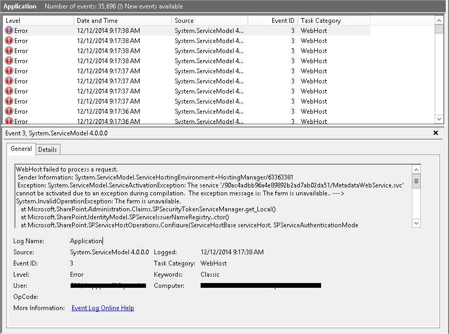
Task: Click the error icon of the highlighted top event row
Action: coord(9,30)
